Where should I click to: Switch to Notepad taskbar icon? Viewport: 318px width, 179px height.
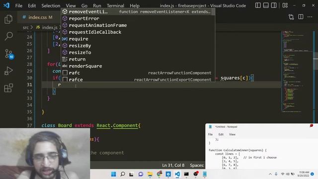[205, 174]
